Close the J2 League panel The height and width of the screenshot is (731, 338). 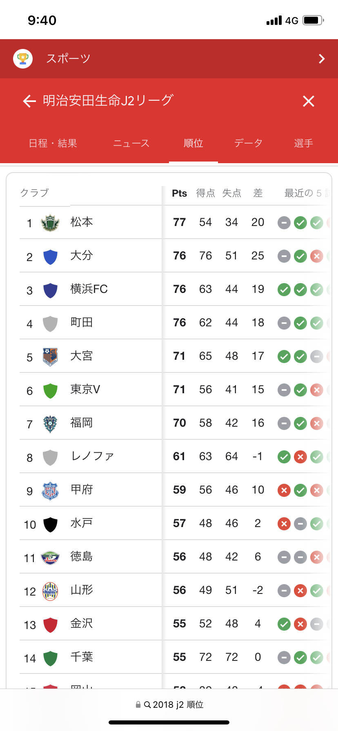[309, 101]
